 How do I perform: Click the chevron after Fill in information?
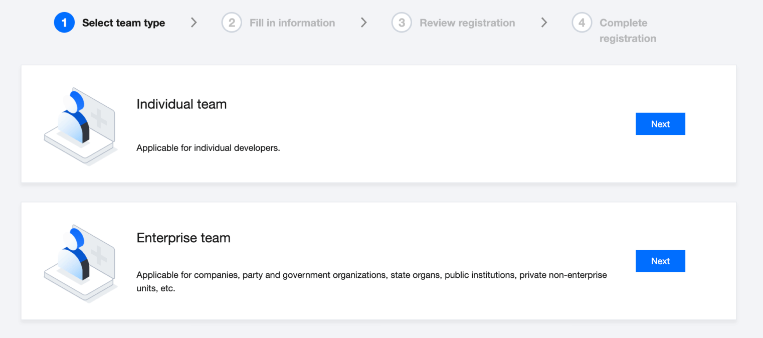click(x=364, y=23)
